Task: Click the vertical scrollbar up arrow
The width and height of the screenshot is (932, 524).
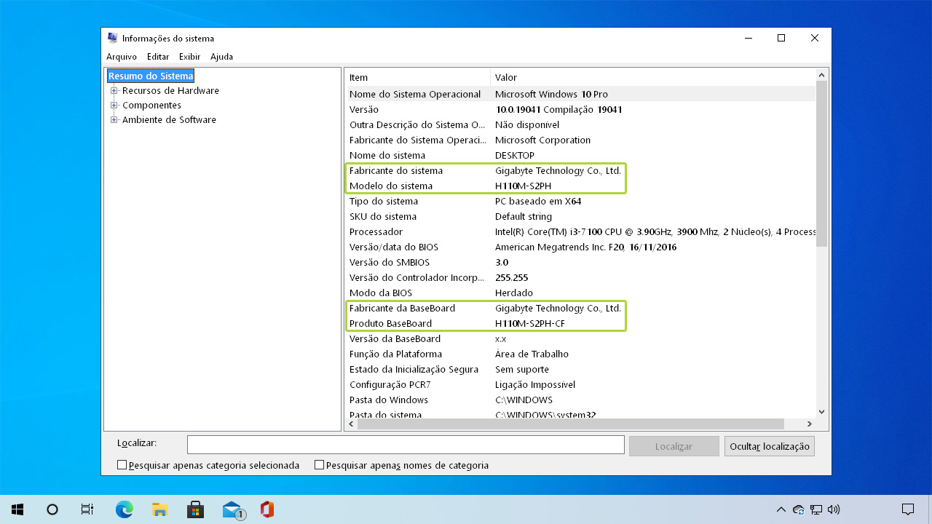Action: click(821, 75)
